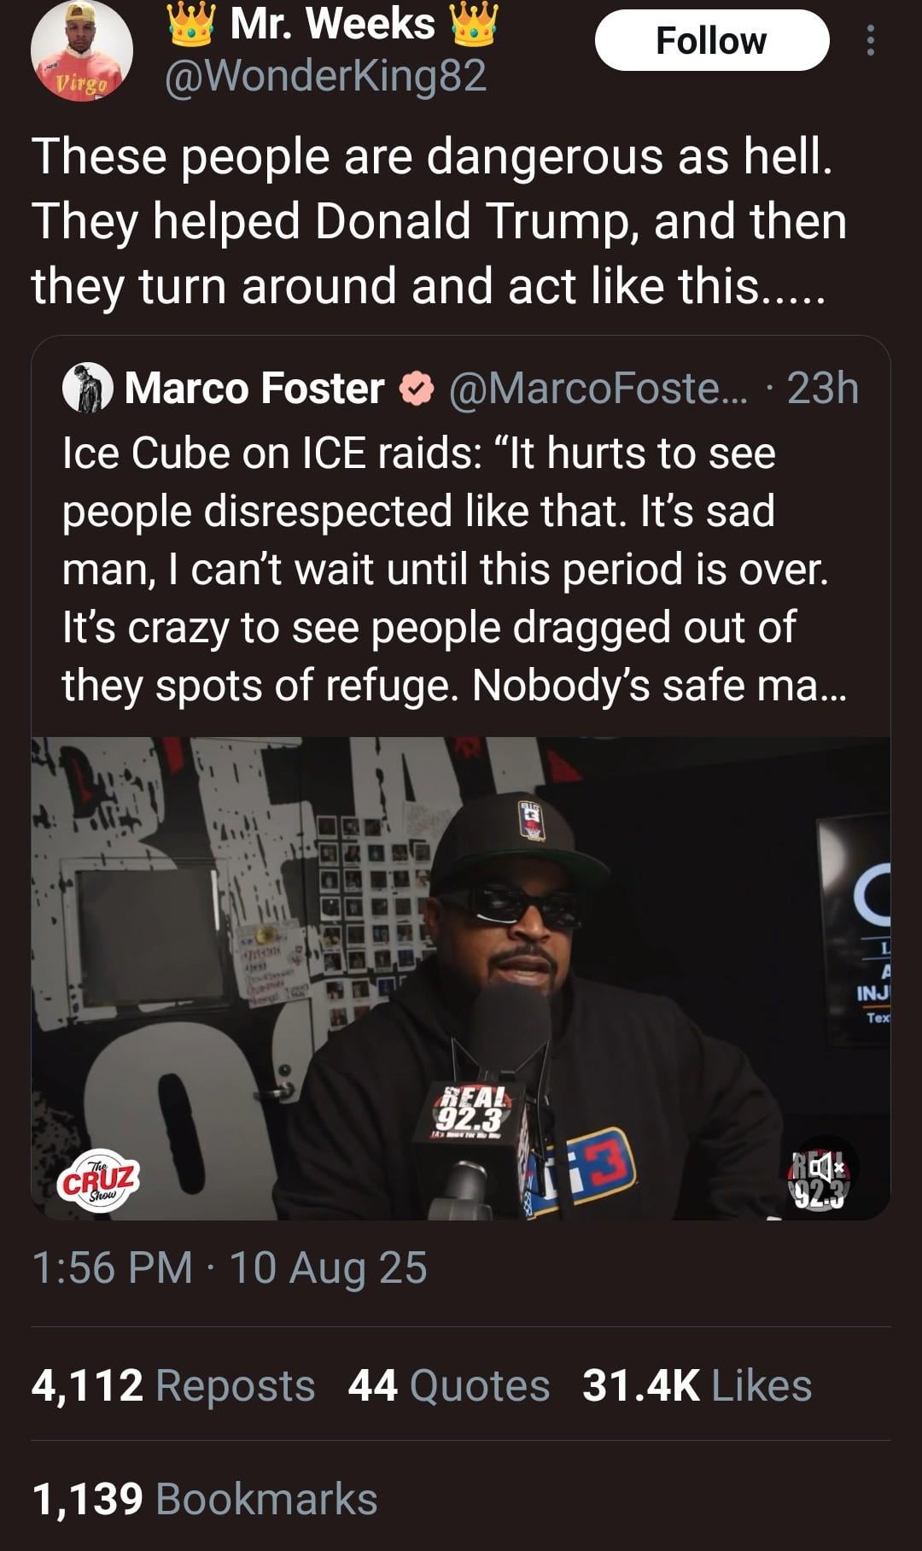Screen dimensions: 922x1551
Task: Open the quoted tweet's 23h timestamp
Action: tap(823, 389)
